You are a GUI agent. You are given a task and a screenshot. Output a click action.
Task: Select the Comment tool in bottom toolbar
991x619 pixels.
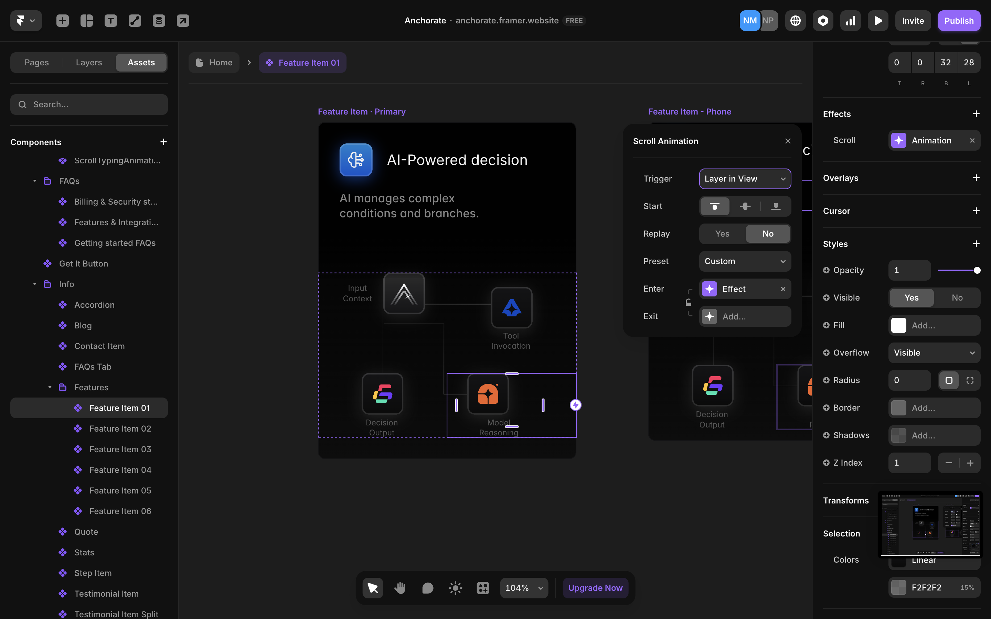click(427, 588)
